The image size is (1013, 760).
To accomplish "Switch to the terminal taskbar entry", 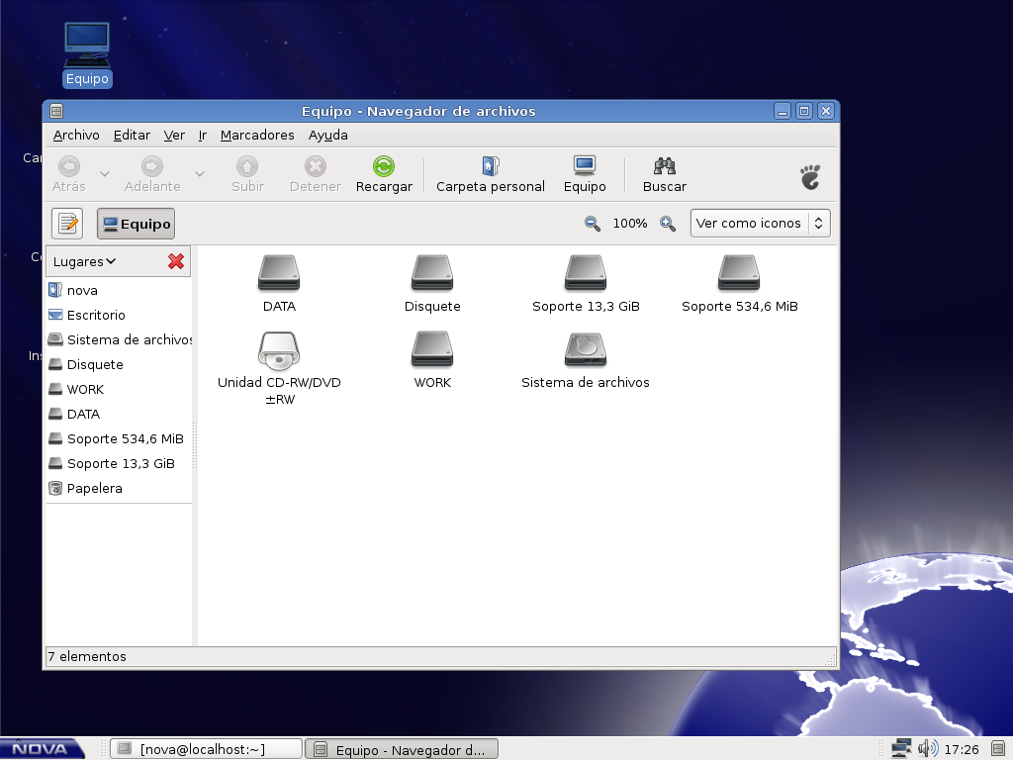I will [205, 748].
